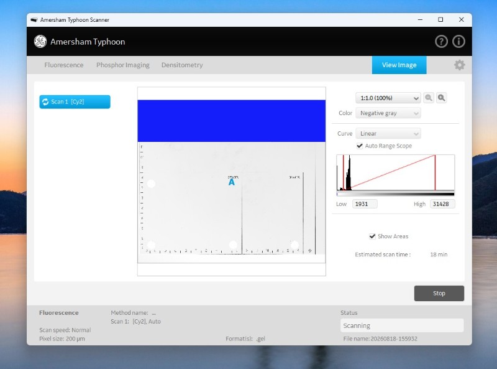Switch to the Fluorescence tab
Image resolution: width=497 pixels, height=369 pixels.
click(x=64, y=65)
